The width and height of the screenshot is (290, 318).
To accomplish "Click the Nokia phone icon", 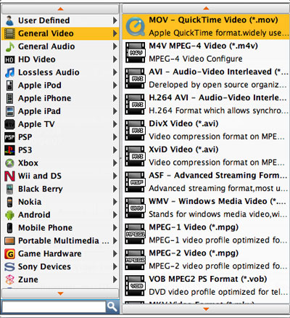I will [9, 202].
